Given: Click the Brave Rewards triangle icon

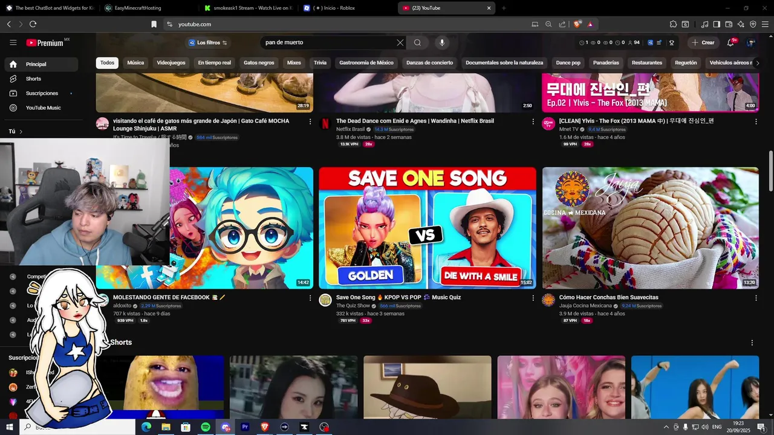Looking at the screenshot, I should click(590, 24).
